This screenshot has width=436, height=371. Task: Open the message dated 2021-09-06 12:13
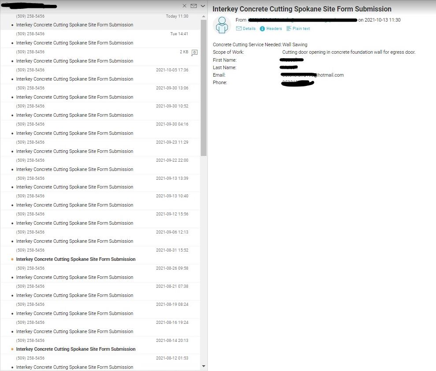[x=100, y=237]
